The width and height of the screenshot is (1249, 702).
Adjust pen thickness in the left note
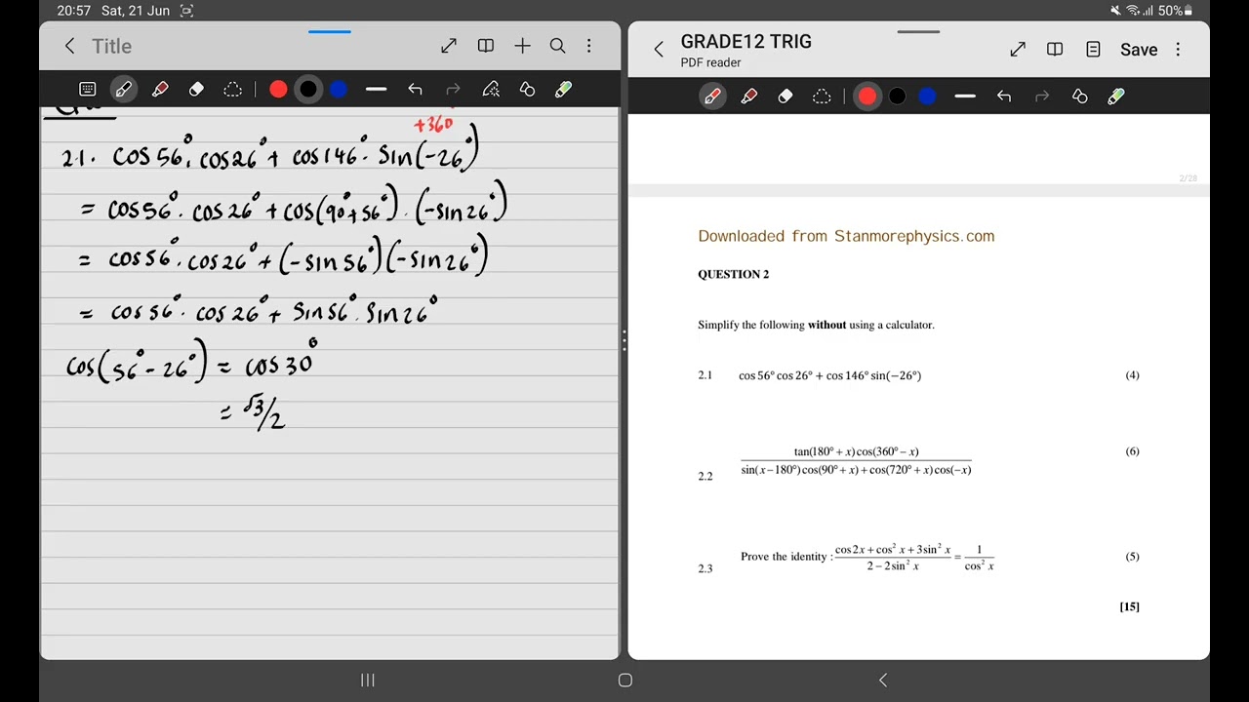pos(377,90)
